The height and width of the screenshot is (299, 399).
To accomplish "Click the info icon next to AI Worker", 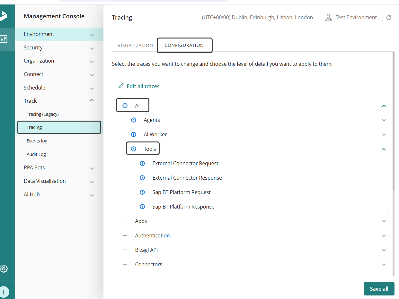I will (x=133, y=134).
